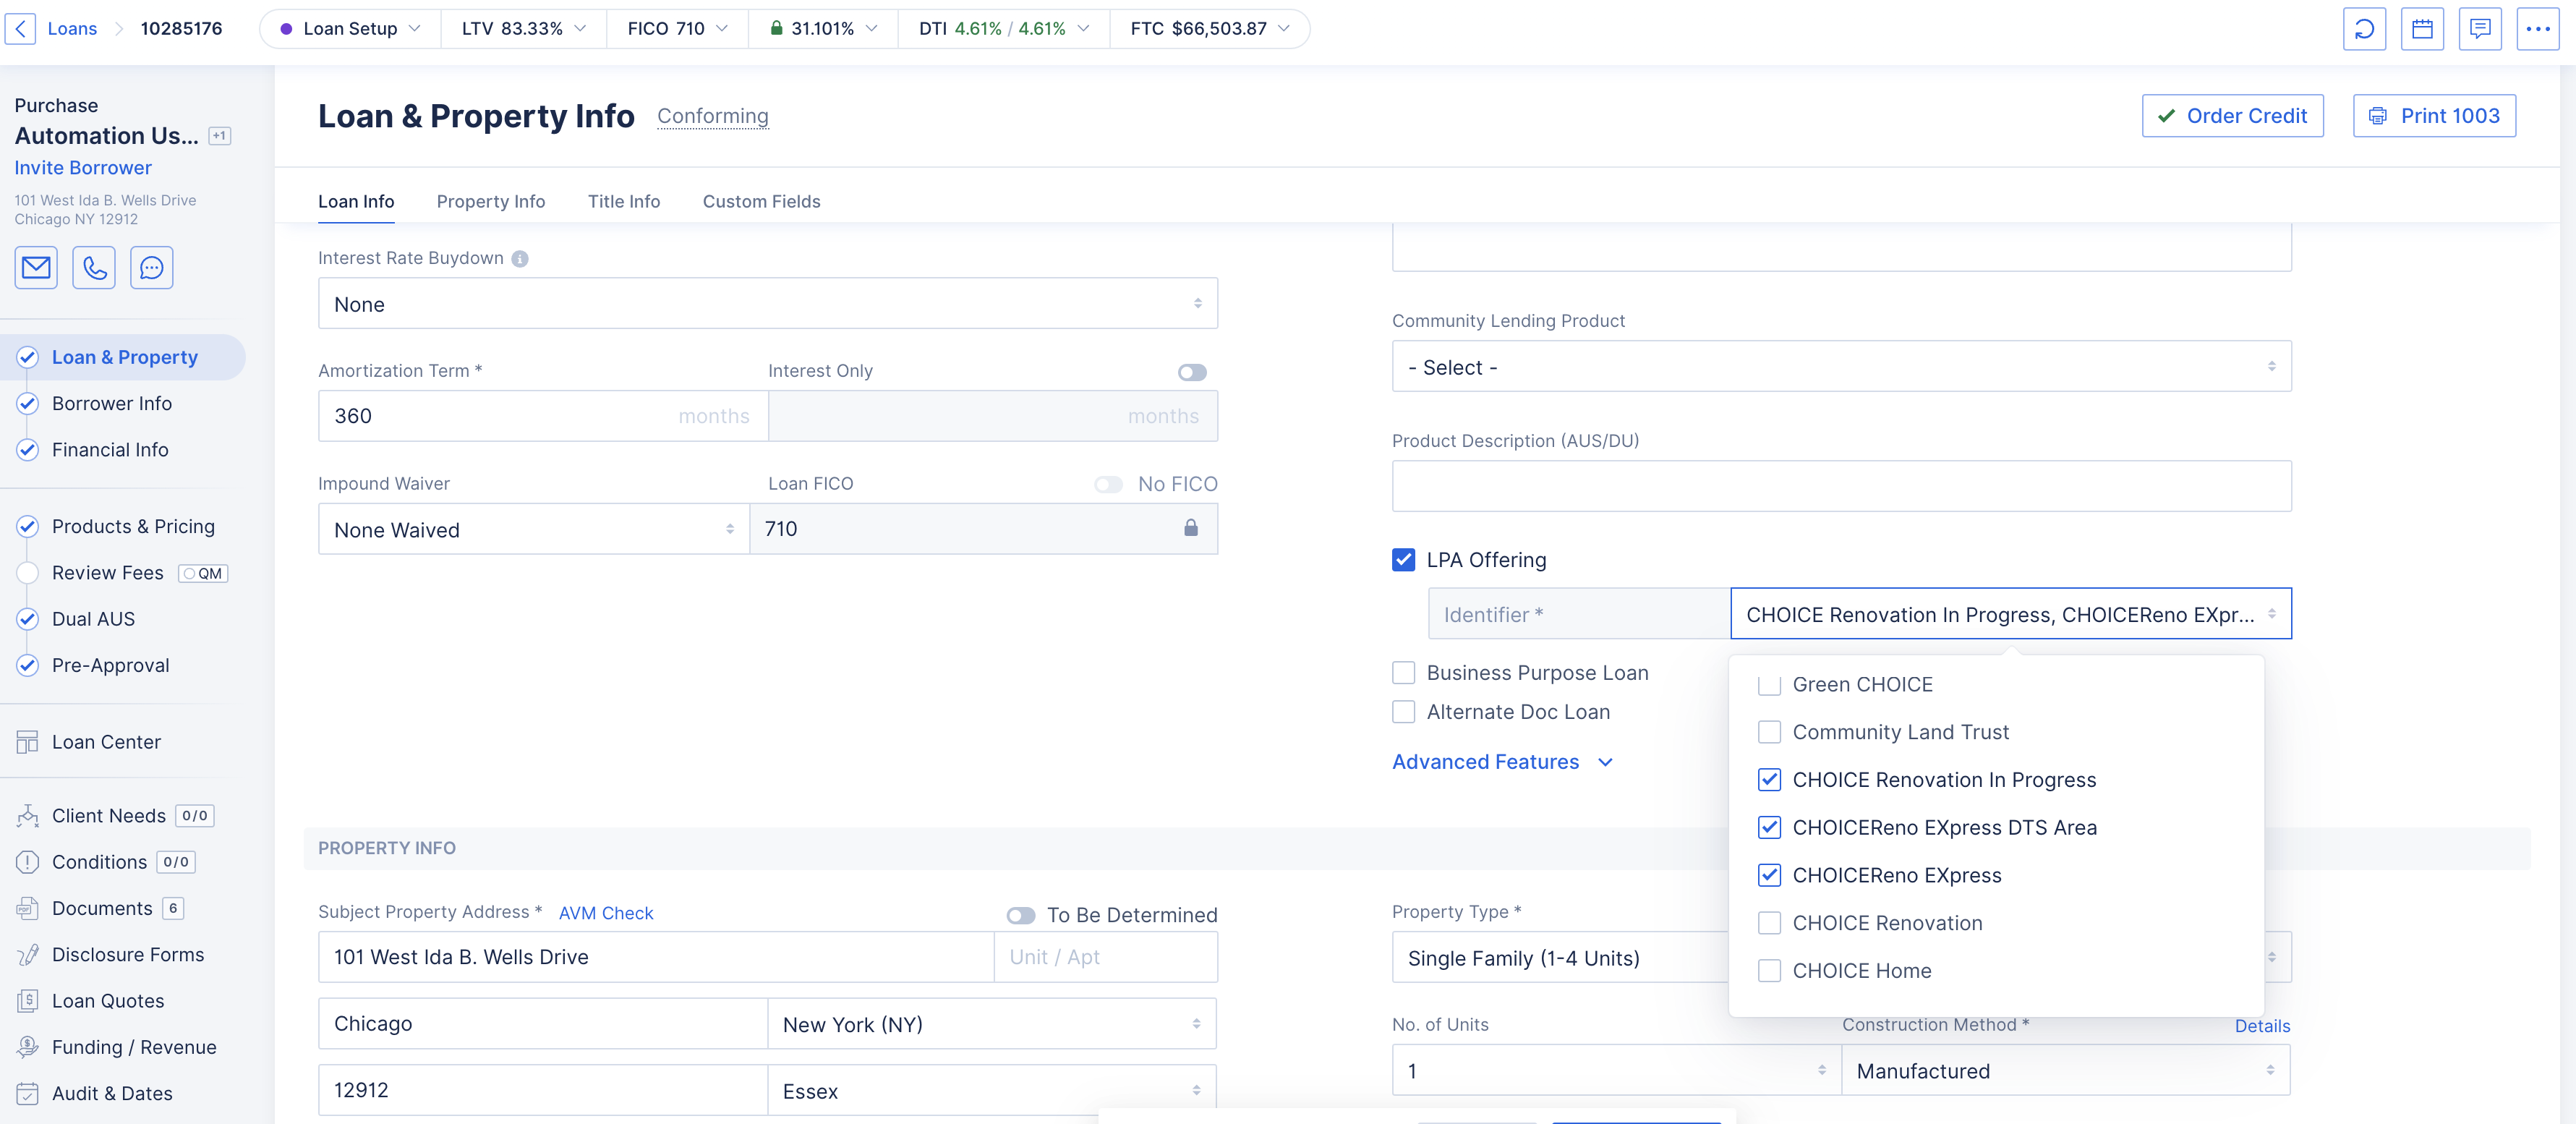This screenshot has height=1124, width=2576.
Task: Open Products & Pricing in sidebar
Action: click(133, 527)
